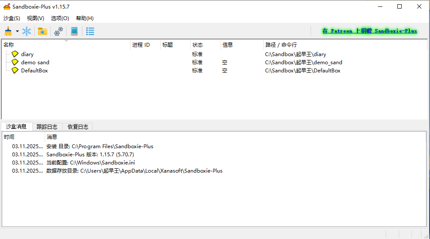The height and width of the screenshot is (239, 430).
Task: Open global settings via gears icon
Action: [x=58, y=31]
